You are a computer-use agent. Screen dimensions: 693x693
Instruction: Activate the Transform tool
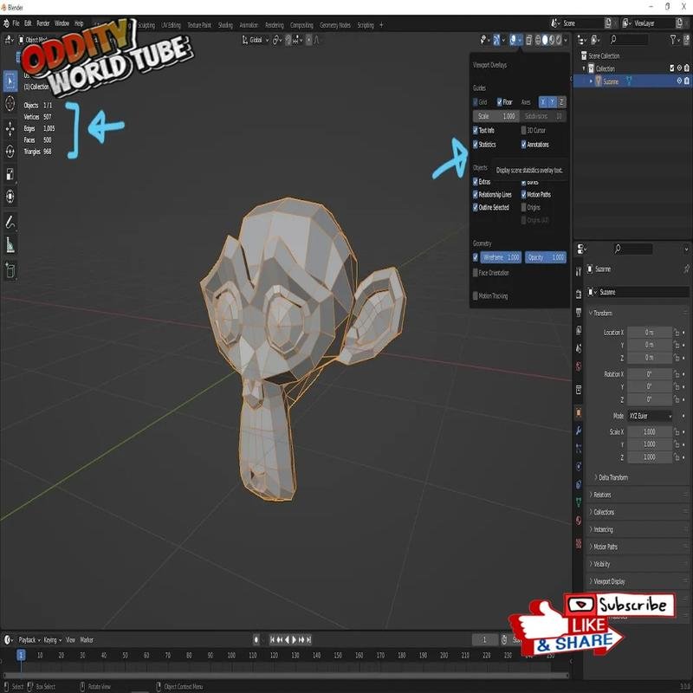[x=10, y=197]
